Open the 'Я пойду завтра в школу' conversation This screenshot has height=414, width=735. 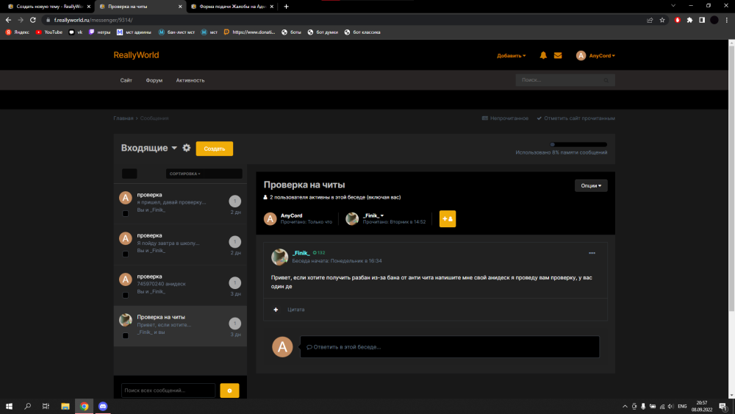point(180,244)
